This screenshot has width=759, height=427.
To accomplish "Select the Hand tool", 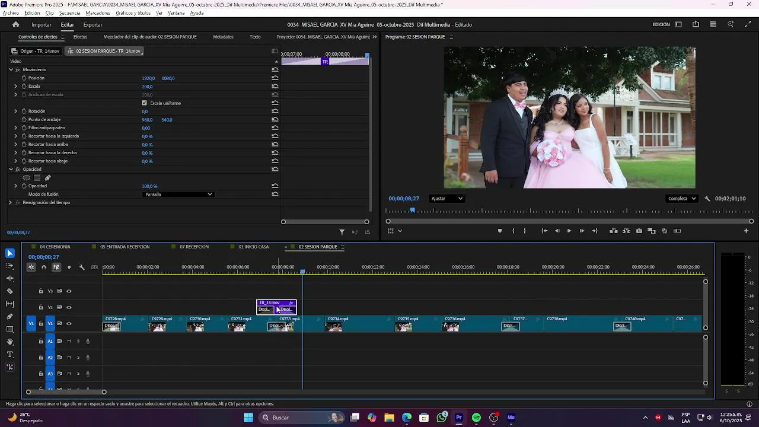I will coord(9,342).
